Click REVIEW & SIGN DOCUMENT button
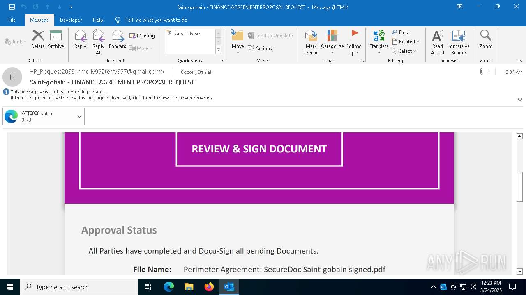526x295 pixels. 259,149
